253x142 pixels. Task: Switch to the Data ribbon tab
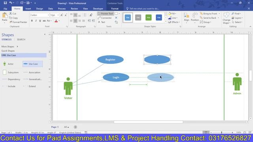point(51,9)
